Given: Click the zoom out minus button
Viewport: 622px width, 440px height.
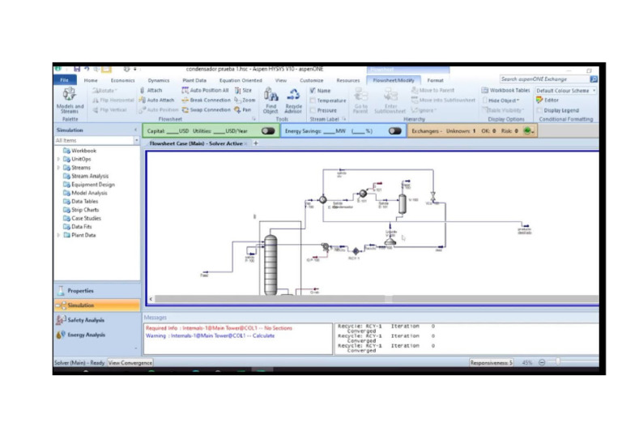Looking at the screenshot, I should click(542, 362).
